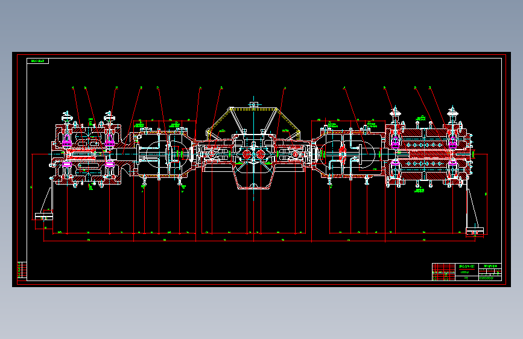Click the small label box in the drawing's top-left corner

37,61
